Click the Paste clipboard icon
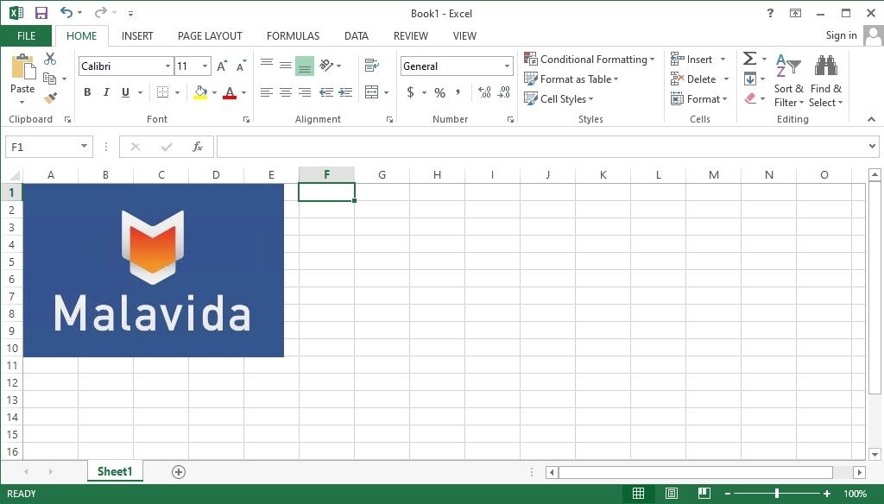Viewport: 884px width, 504px height. (x=22, y=67)
